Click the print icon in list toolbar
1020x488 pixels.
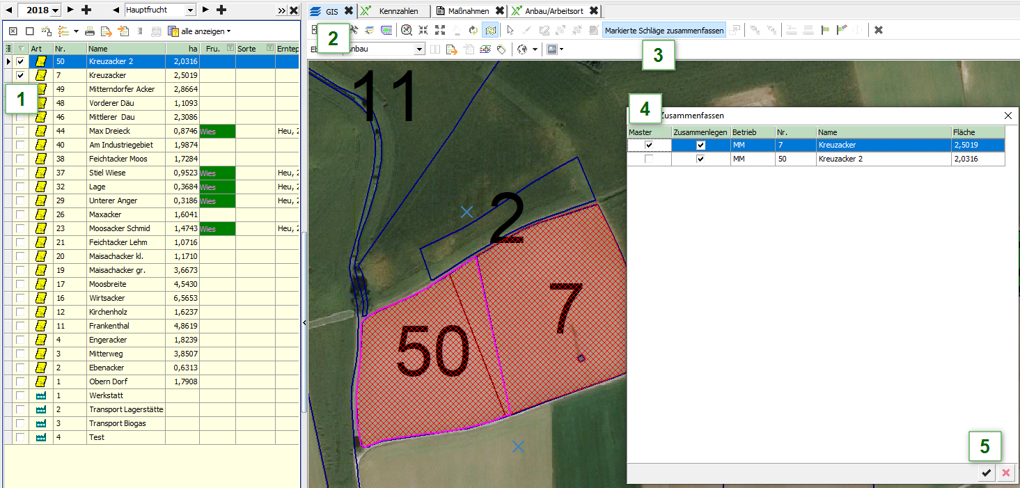click(90, 31)
